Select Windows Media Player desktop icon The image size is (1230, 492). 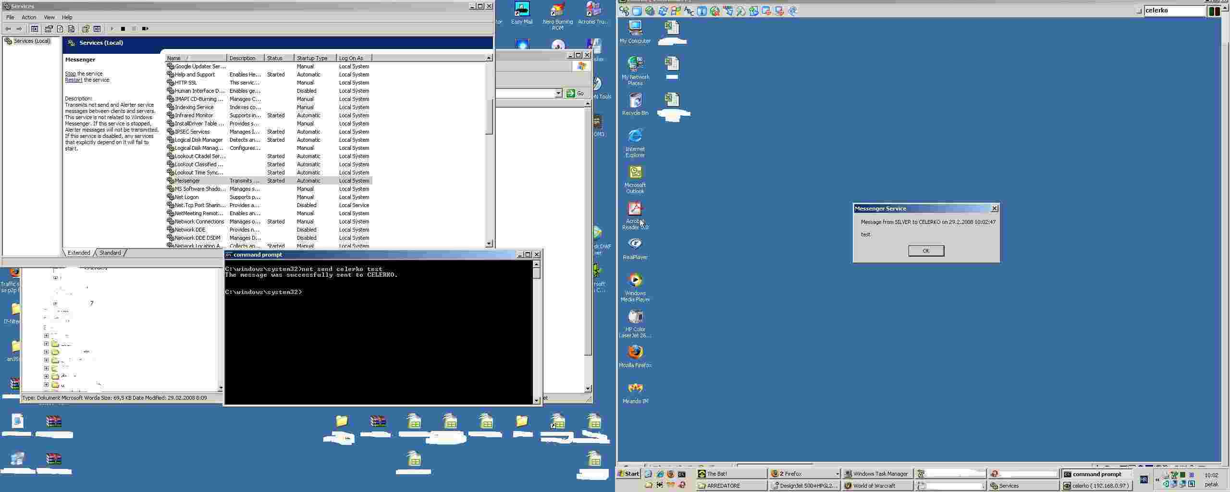[x=635, y=287]
